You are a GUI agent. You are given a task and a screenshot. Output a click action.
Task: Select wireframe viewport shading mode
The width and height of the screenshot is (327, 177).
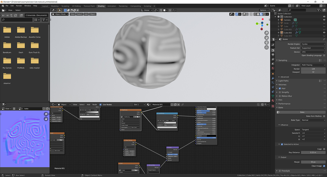point(255,14)
